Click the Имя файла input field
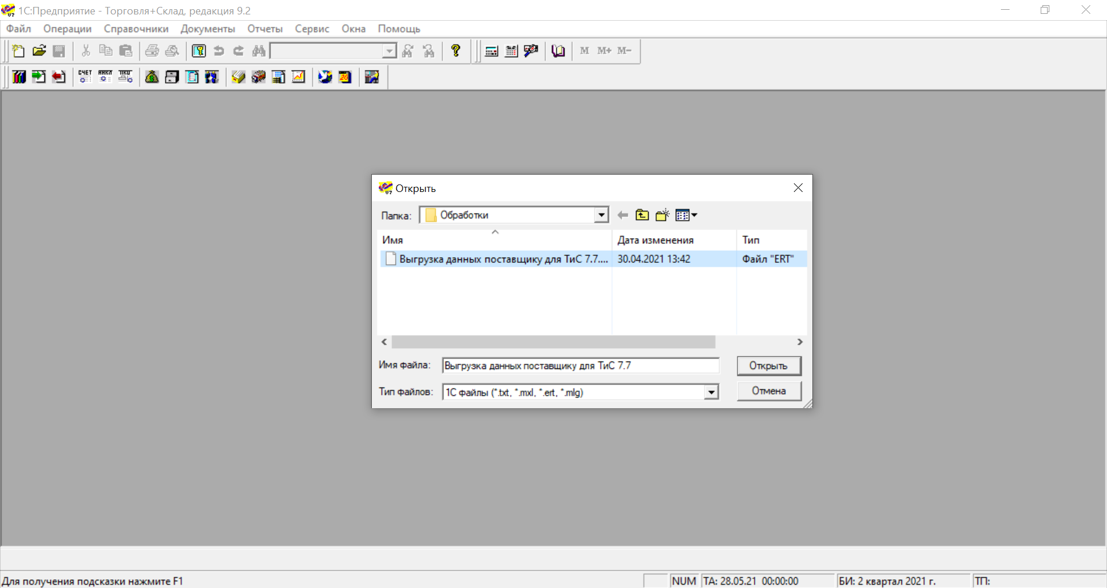 tap(581, 365)
